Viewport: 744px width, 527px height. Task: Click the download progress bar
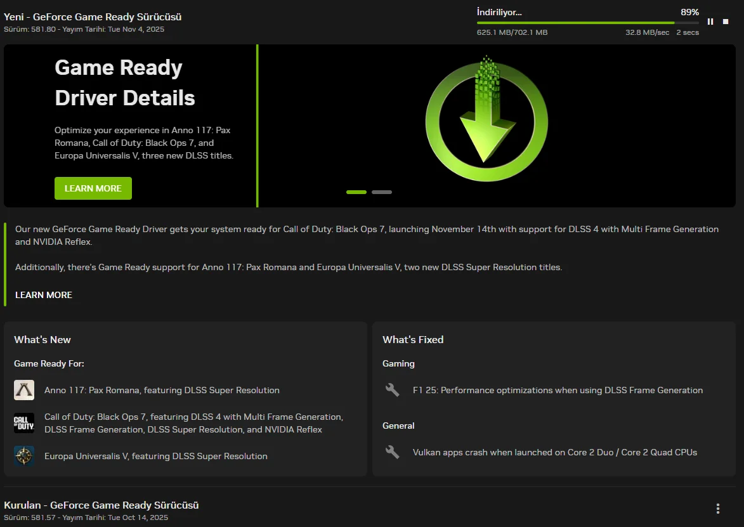tap(588, 23)
